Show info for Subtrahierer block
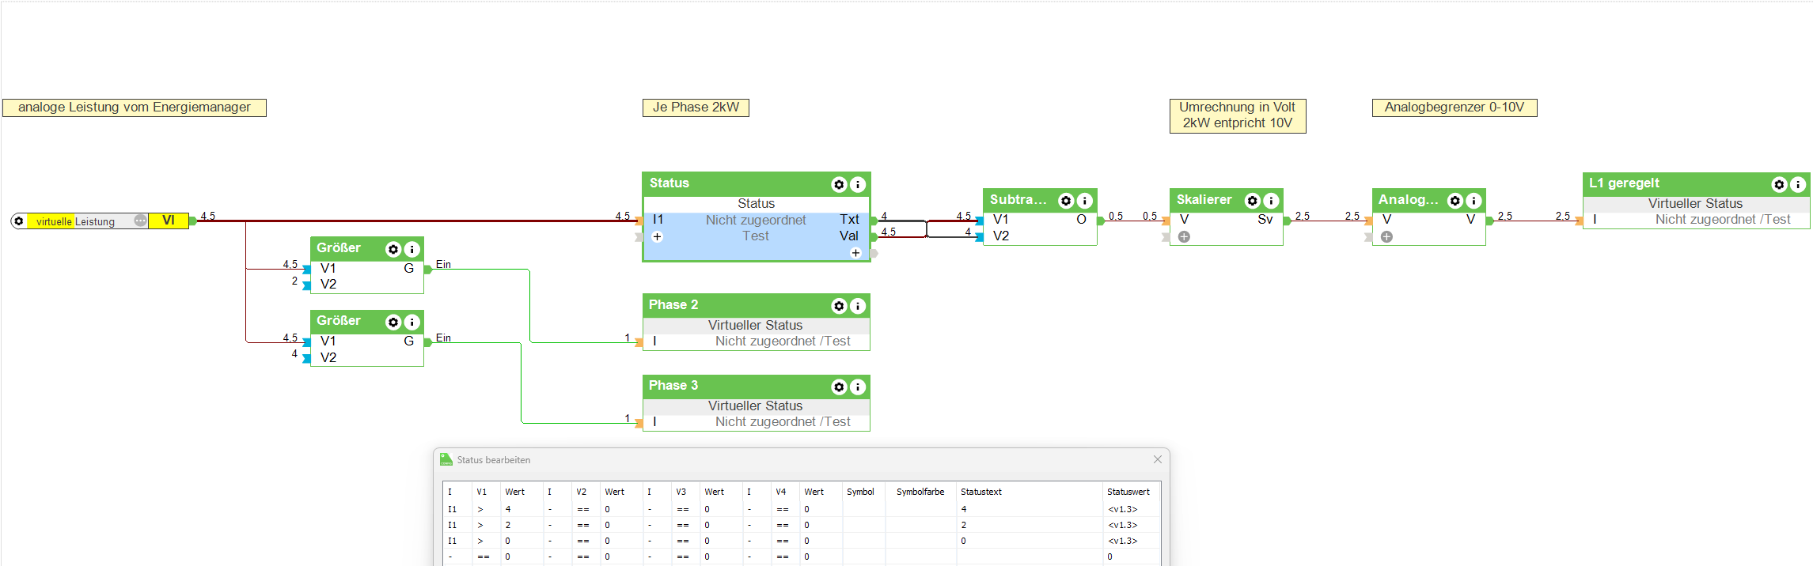 1085,201
